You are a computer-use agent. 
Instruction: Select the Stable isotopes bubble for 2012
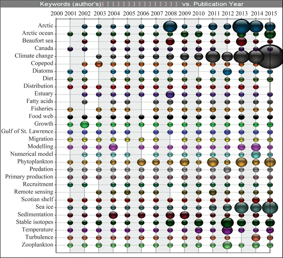(227, 223)
